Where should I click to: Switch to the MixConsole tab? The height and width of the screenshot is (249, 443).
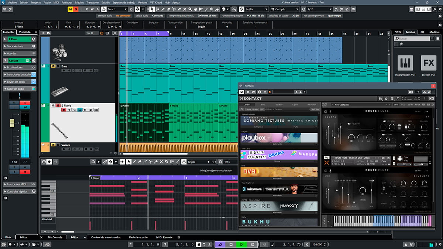[55, 237]
